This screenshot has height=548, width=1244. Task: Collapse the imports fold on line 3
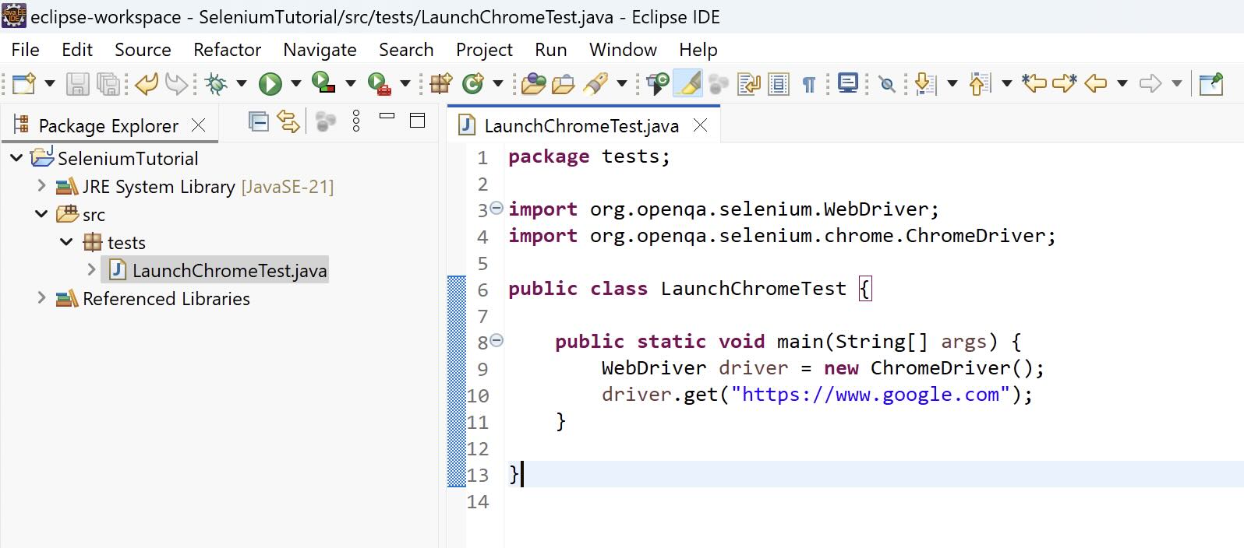pos(497,208)
